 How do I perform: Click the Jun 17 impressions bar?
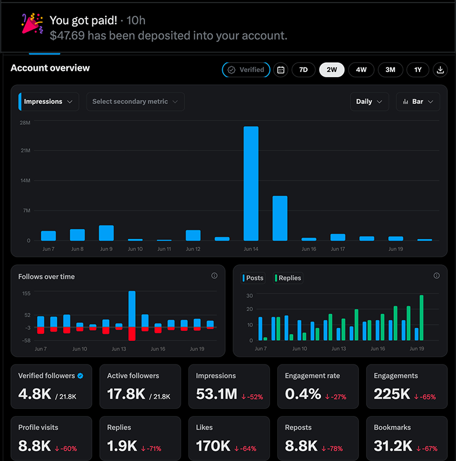(x=338, y=237)
